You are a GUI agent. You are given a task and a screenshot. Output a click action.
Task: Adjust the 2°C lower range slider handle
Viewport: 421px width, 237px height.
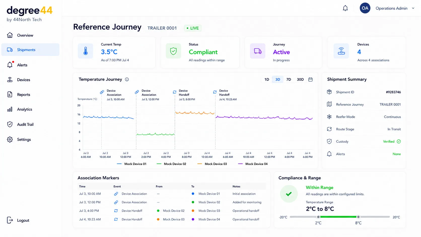tap(318, 217)
